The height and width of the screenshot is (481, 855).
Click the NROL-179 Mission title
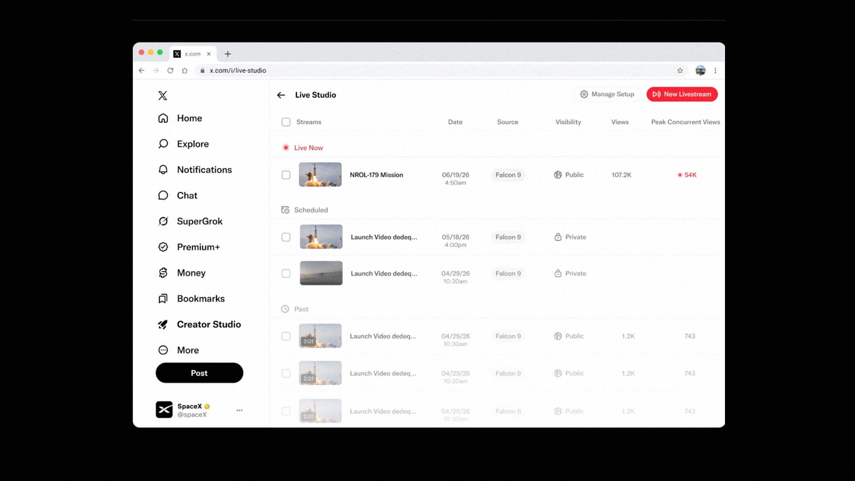tap(376, 175)
